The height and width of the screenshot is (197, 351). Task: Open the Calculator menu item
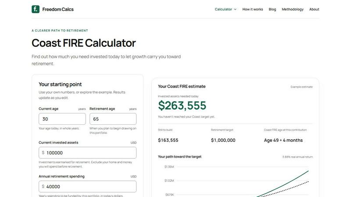pyautogui.click(x=223, y=9)
